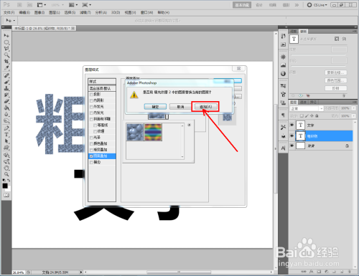The image size is (359, 276).
Task: Select the Crop tool
Action: coord(6,62)
